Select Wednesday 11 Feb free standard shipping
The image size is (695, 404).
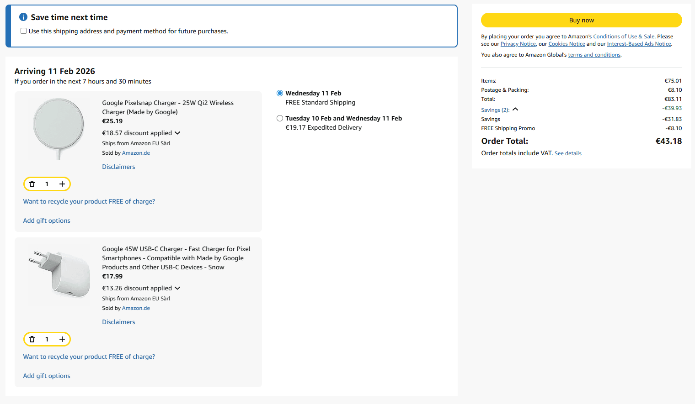(280, 93)
